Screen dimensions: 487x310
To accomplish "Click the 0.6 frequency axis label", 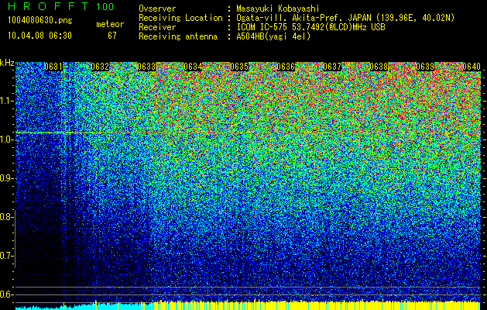I will coord(7,294).
